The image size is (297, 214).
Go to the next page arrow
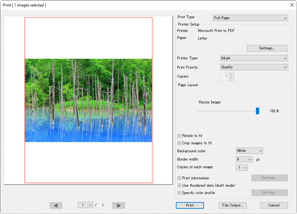pyautogui.click(x=119, y=205)
